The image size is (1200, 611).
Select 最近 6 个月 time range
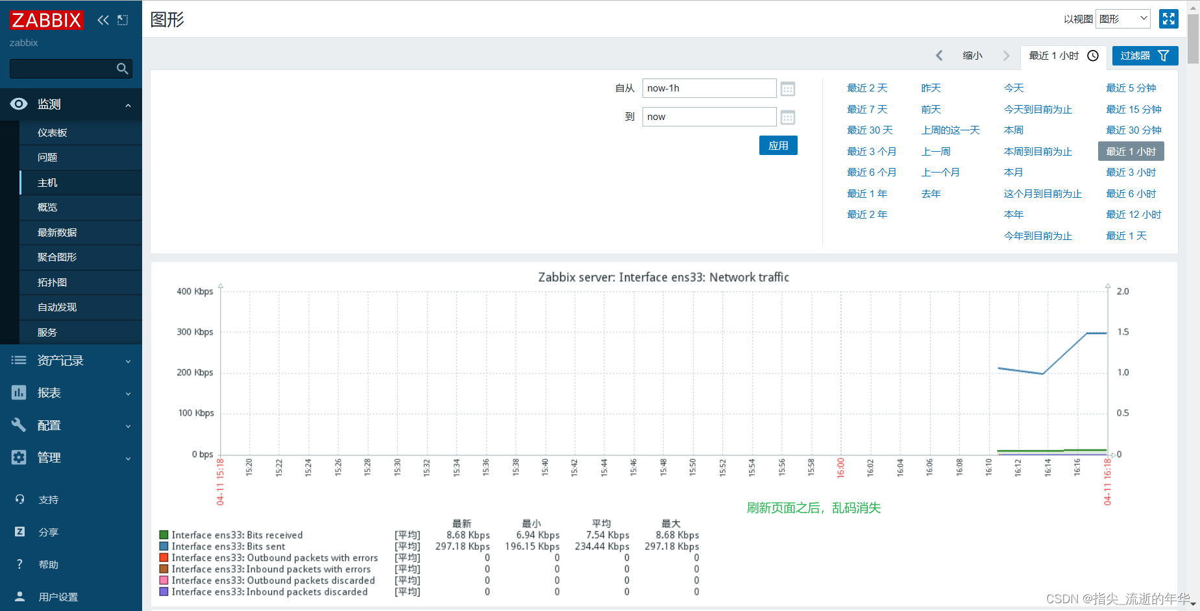(872, 173)
